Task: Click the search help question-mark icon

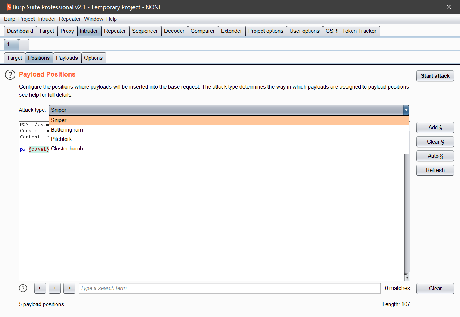Action: tap(23, 288)
